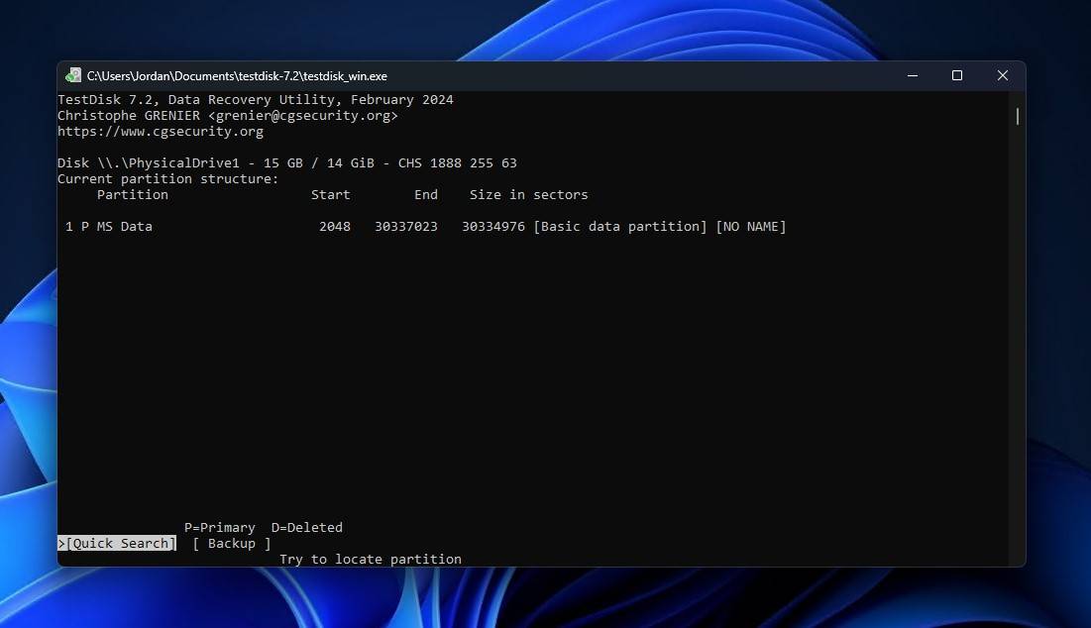Click the size value 30334976
Viewport: 1091px width, 628px height.
tap(493, 226)
